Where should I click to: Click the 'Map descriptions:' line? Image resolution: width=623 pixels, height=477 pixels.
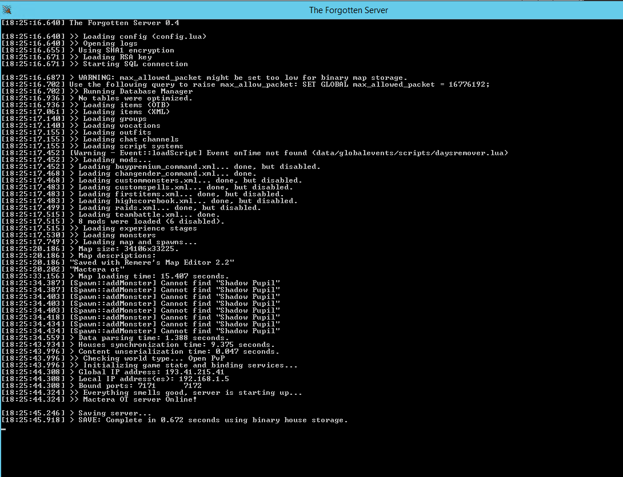tap(79, 256)
